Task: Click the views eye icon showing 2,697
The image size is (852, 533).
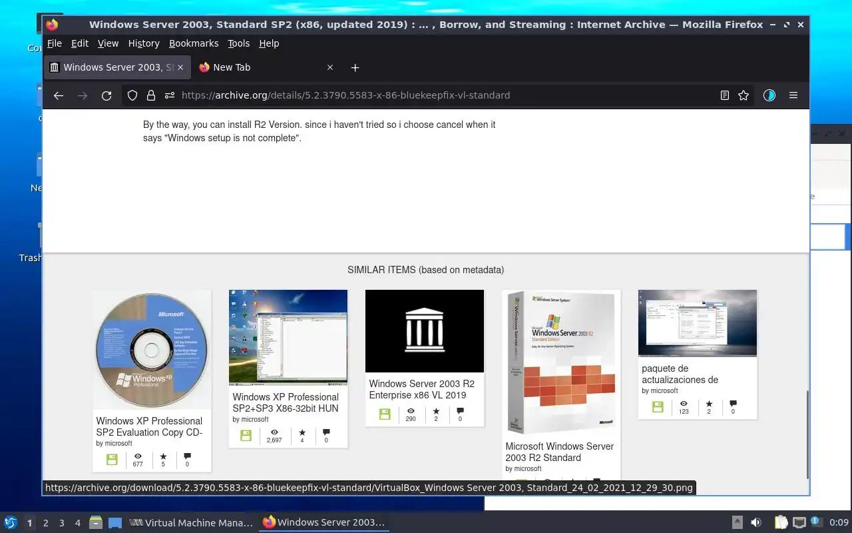Action: [x=274, y=432]
